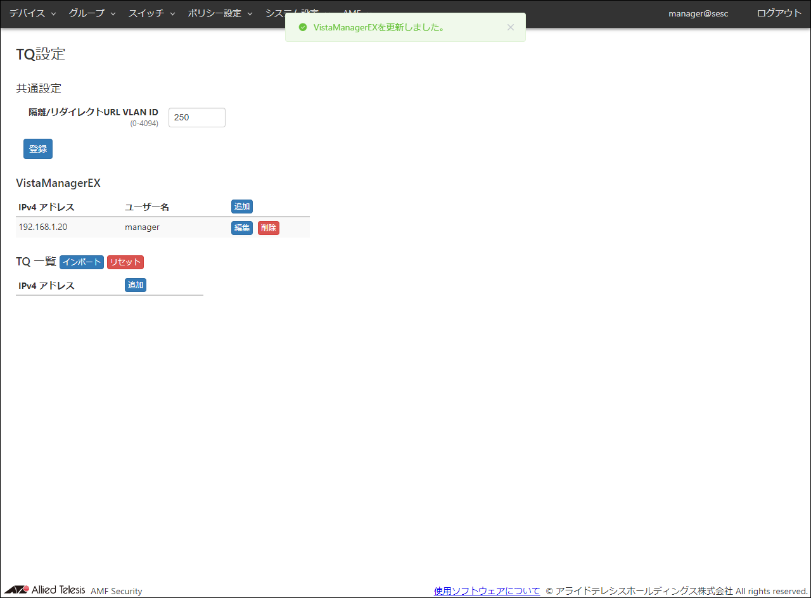The height and width of the screenshot is (598, 811).
Task: Click the ユーザー名 column header
Action: [147, 207]
